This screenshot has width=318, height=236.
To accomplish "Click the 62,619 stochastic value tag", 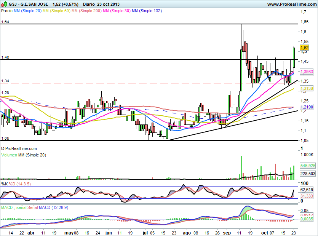I will tap(307, 190).
